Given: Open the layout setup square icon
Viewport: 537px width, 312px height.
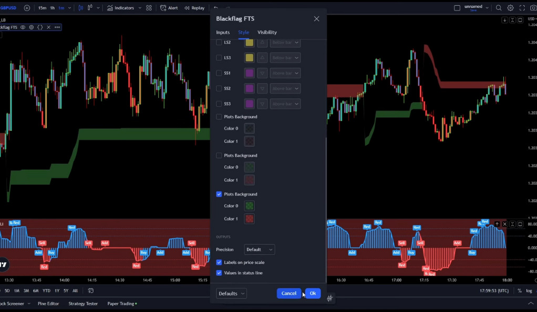Looking at the screenshot, I should pyautogui.click(x=457, y=8).
